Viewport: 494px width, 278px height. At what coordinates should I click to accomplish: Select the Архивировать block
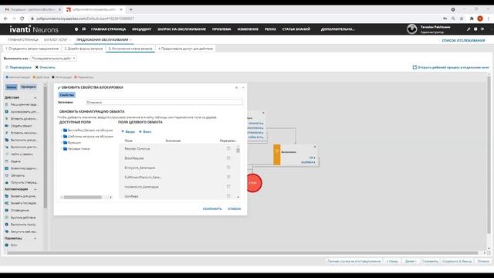pos(21,111)
